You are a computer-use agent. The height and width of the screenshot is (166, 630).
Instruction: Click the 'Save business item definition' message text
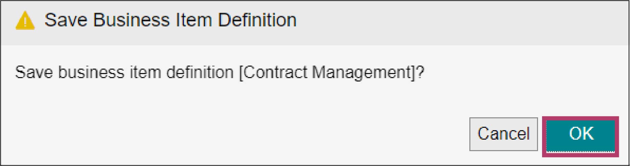[124, 72]
